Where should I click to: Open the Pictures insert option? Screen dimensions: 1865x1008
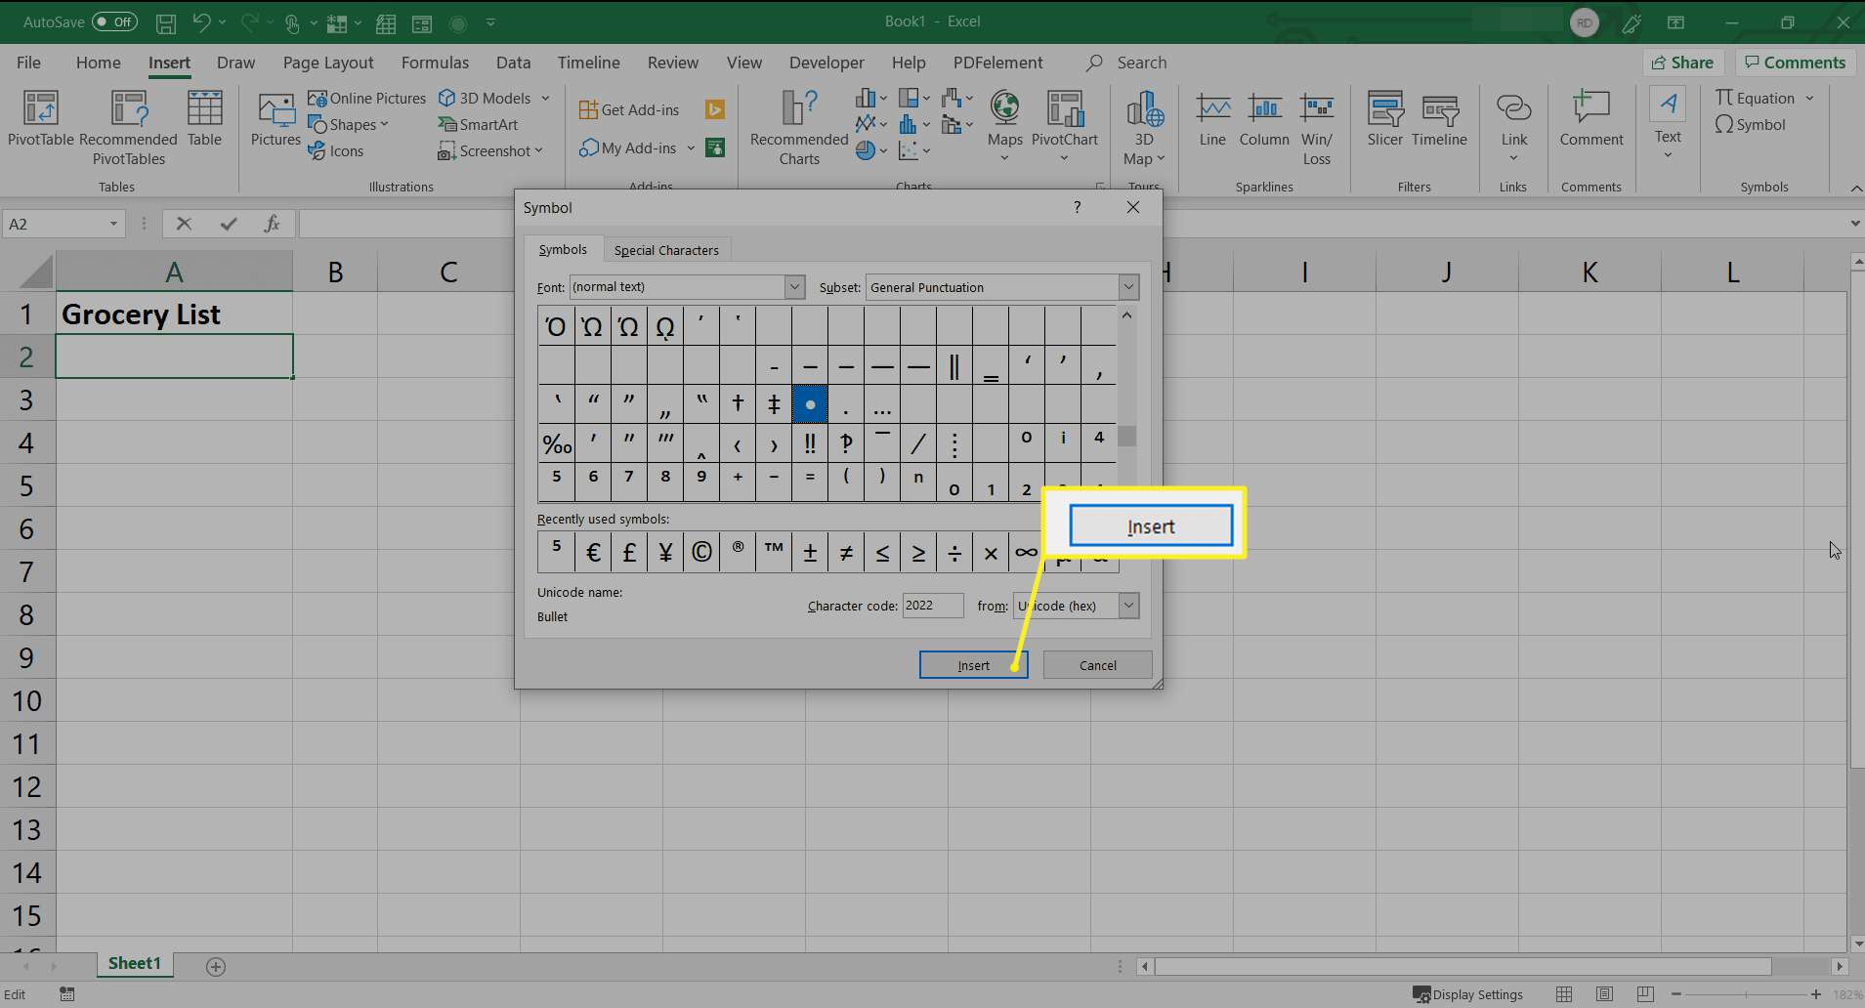(x=276, y=118)
